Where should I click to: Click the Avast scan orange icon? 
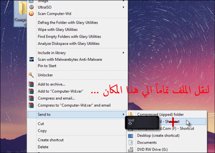[x=32, y=14]
